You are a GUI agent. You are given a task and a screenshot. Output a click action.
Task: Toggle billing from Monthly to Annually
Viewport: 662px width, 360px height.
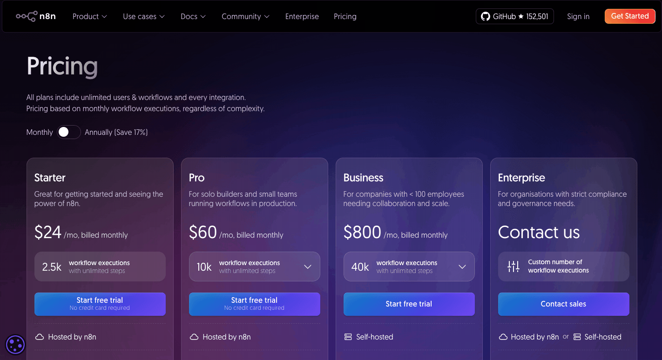[68, 132]
